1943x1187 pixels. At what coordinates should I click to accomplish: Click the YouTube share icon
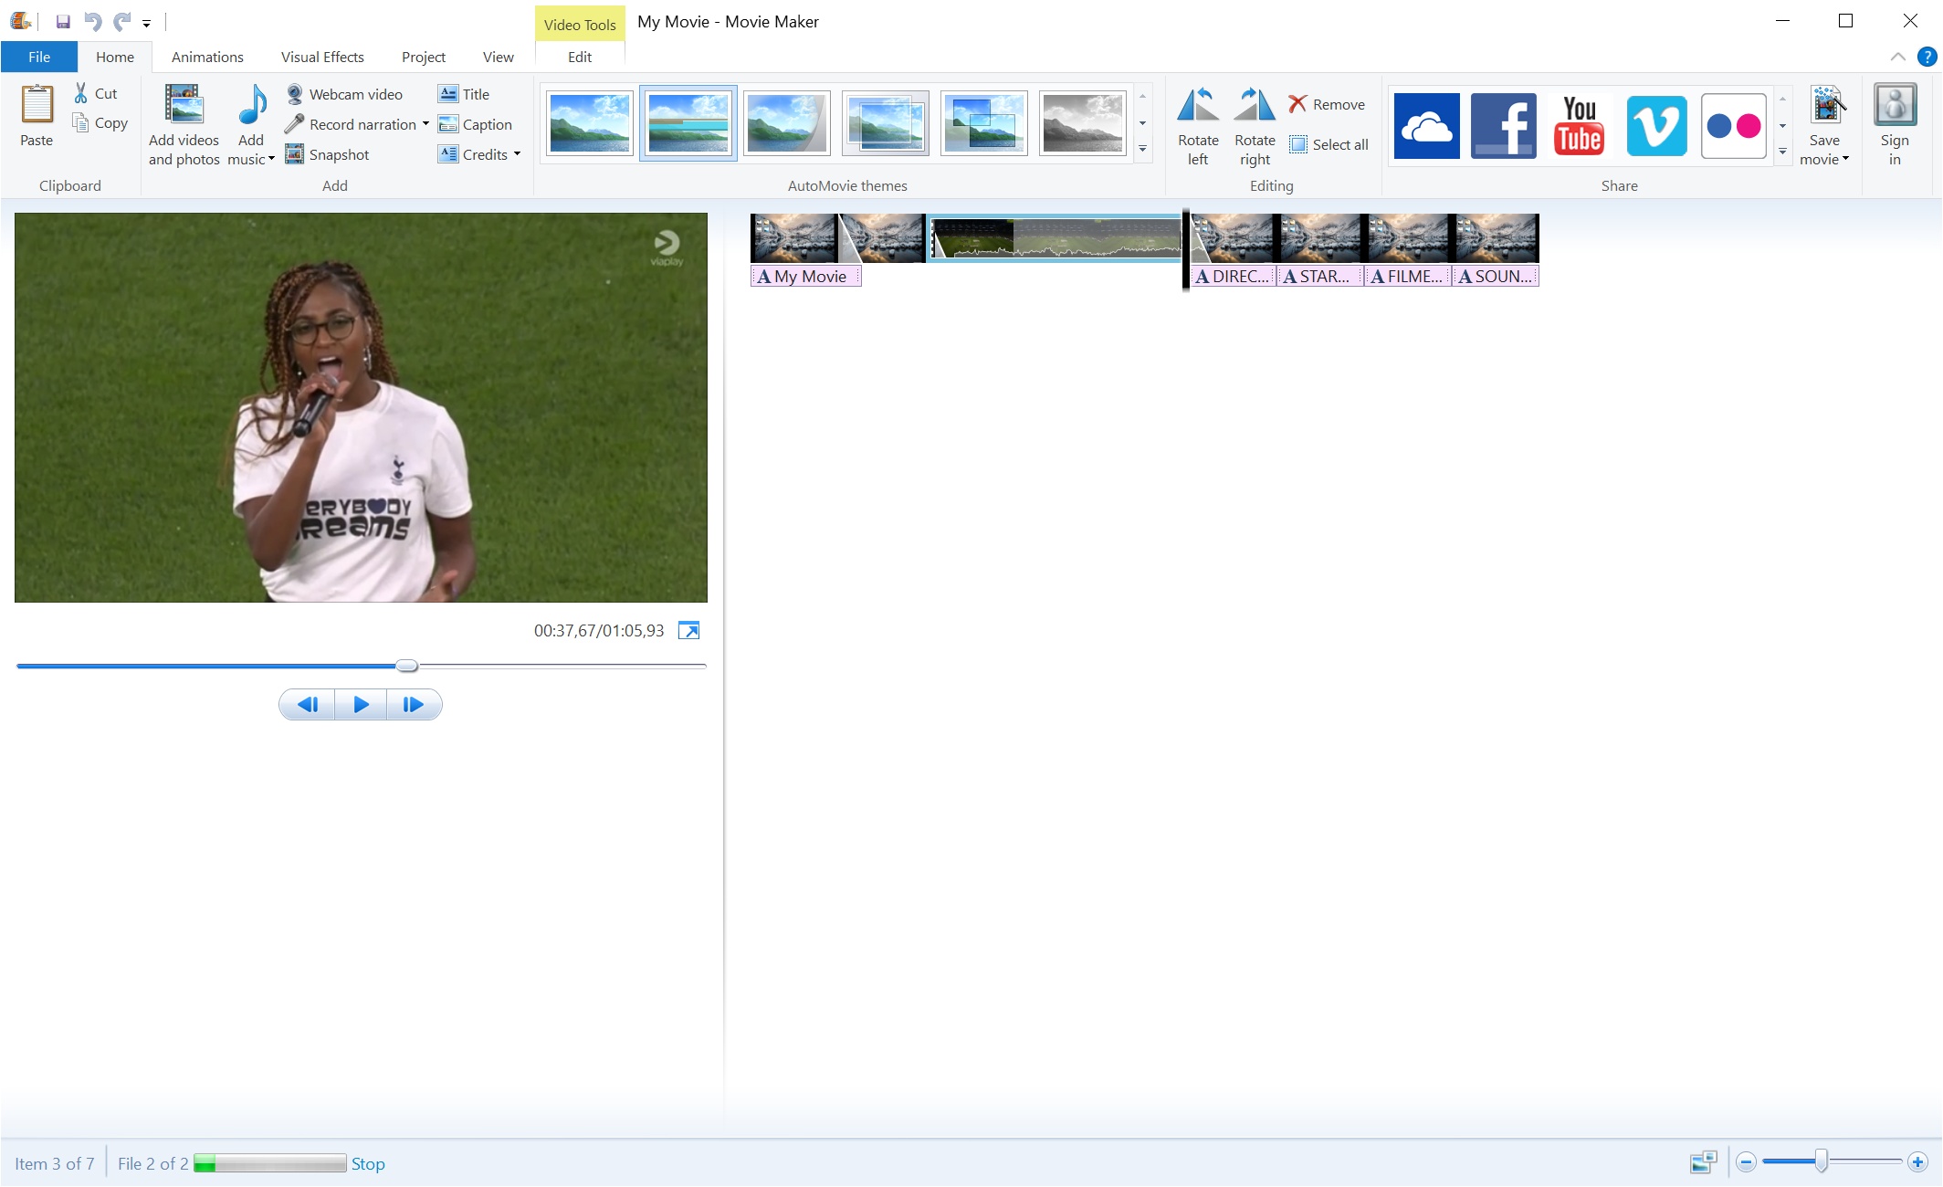click(x=1581, y=123)
